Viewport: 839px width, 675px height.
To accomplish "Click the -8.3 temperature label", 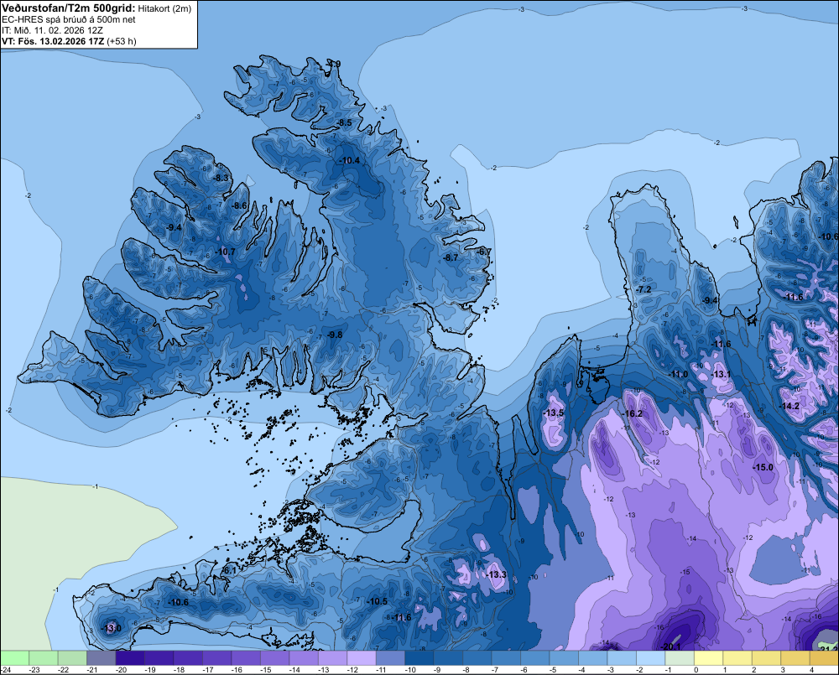I will click(221, 178).
